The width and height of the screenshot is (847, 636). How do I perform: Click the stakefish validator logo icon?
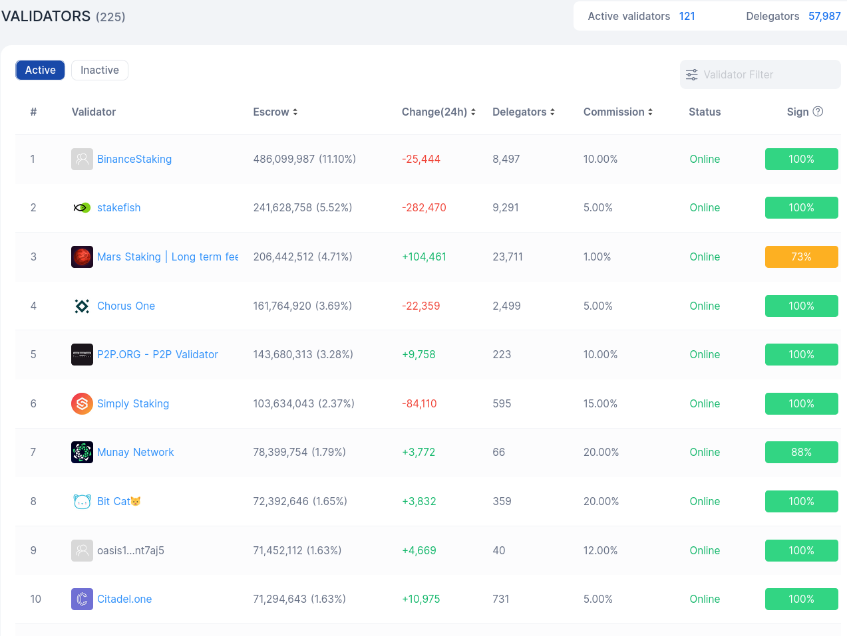(x=82, y=208)
